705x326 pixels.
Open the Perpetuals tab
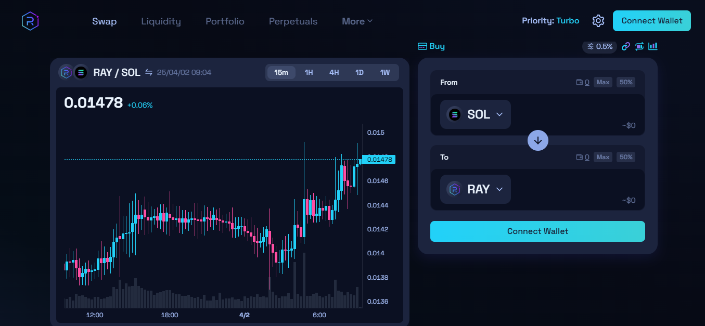pos(293,21)
